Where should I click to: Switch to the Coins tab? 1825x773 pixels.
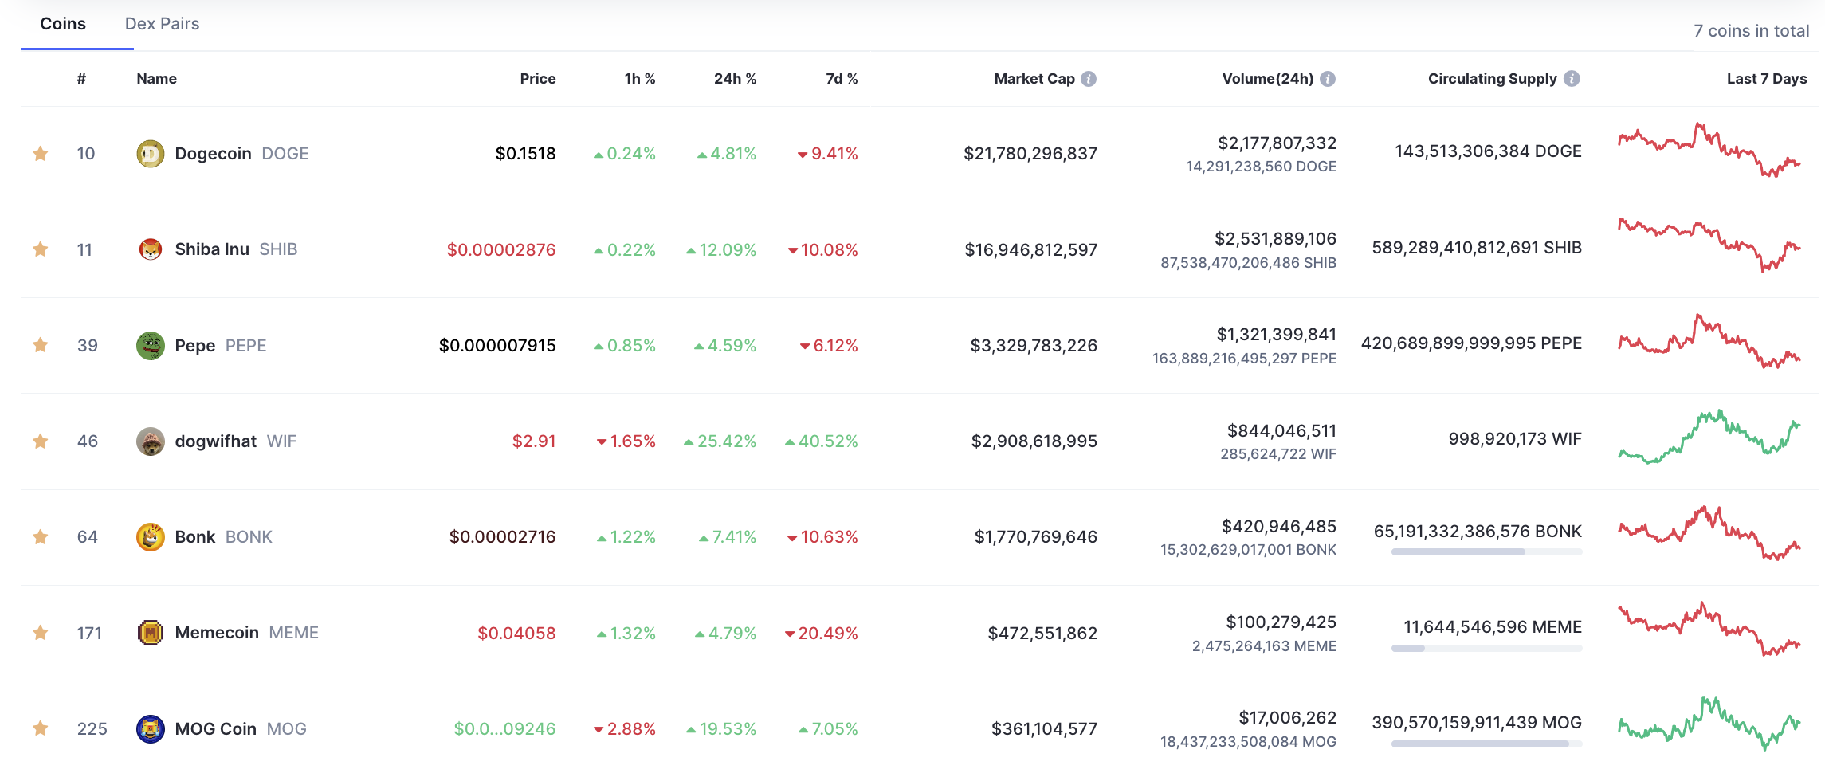tap(63, 24)
